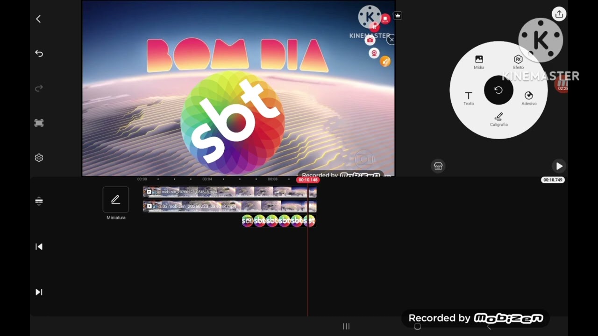Open Android recent apps button
The height and width of the screenshot is (336, 598).
(346, 327)
